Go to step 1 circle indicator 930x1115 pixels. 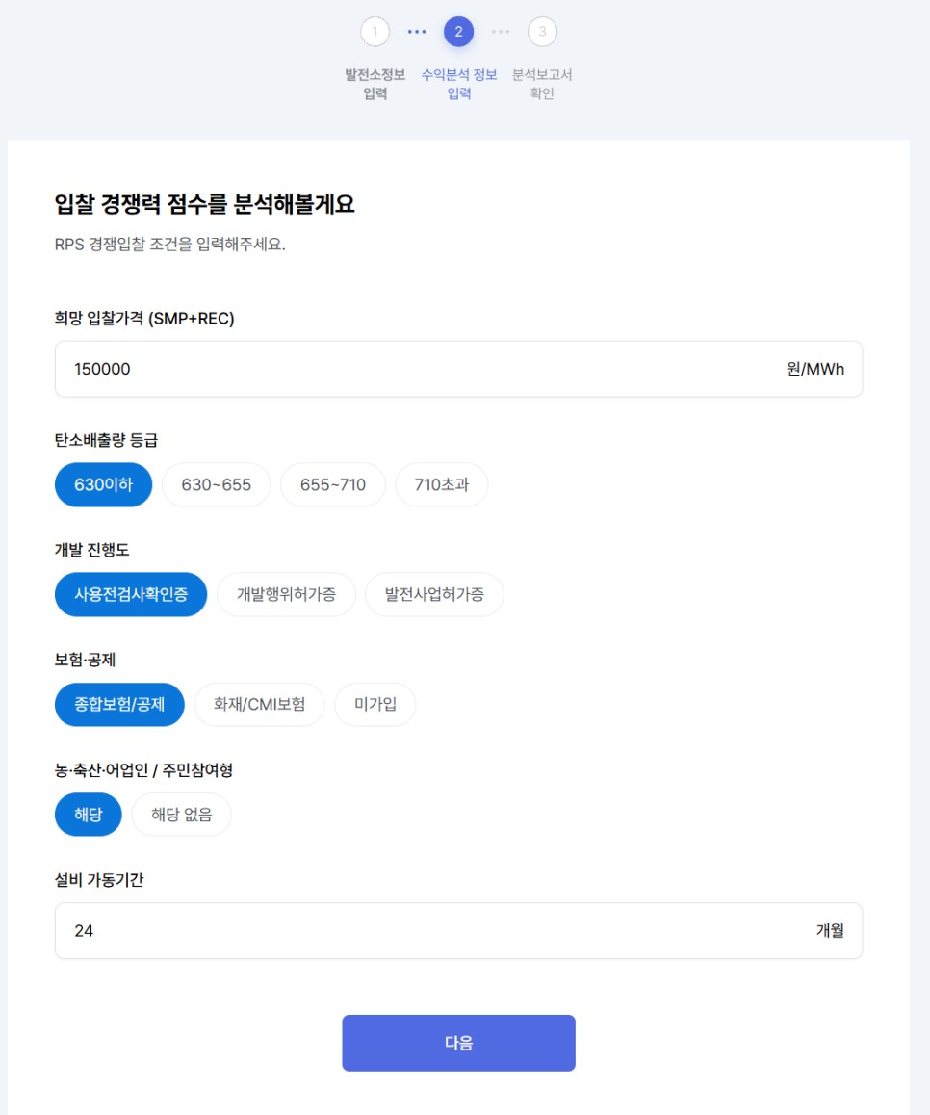(375, 32)
